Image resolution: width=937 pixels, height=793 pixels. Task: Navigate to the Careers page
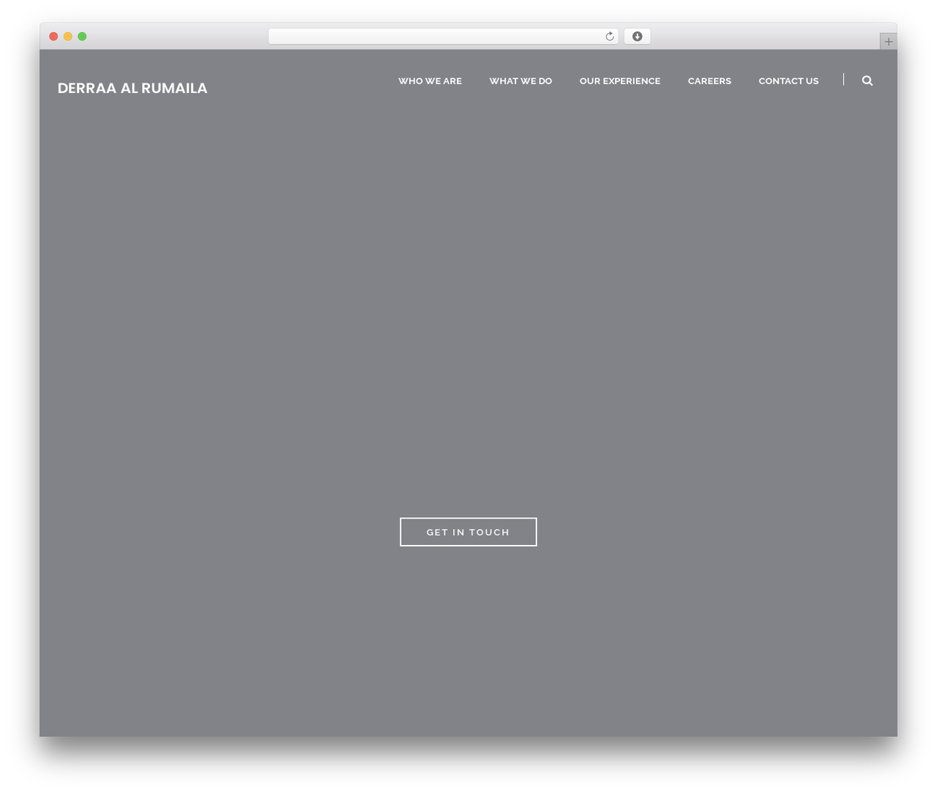click(x=709, y=81)
